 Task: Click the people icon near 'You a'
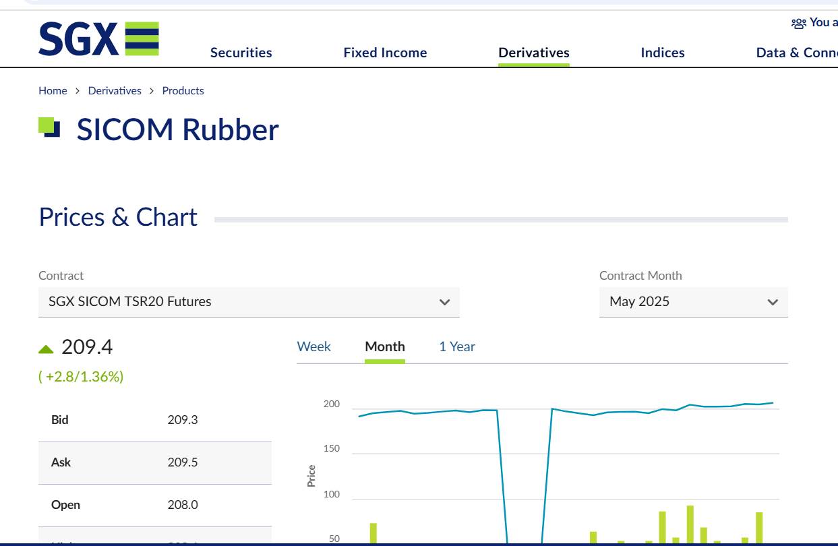point(799,23)
